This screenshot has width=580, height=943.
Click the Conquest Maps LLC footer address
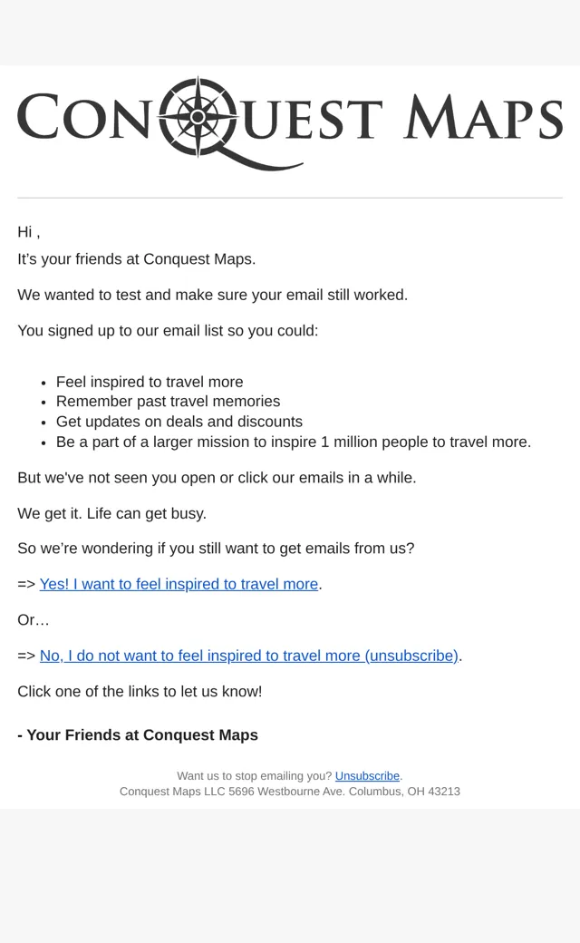click(290, 792)
